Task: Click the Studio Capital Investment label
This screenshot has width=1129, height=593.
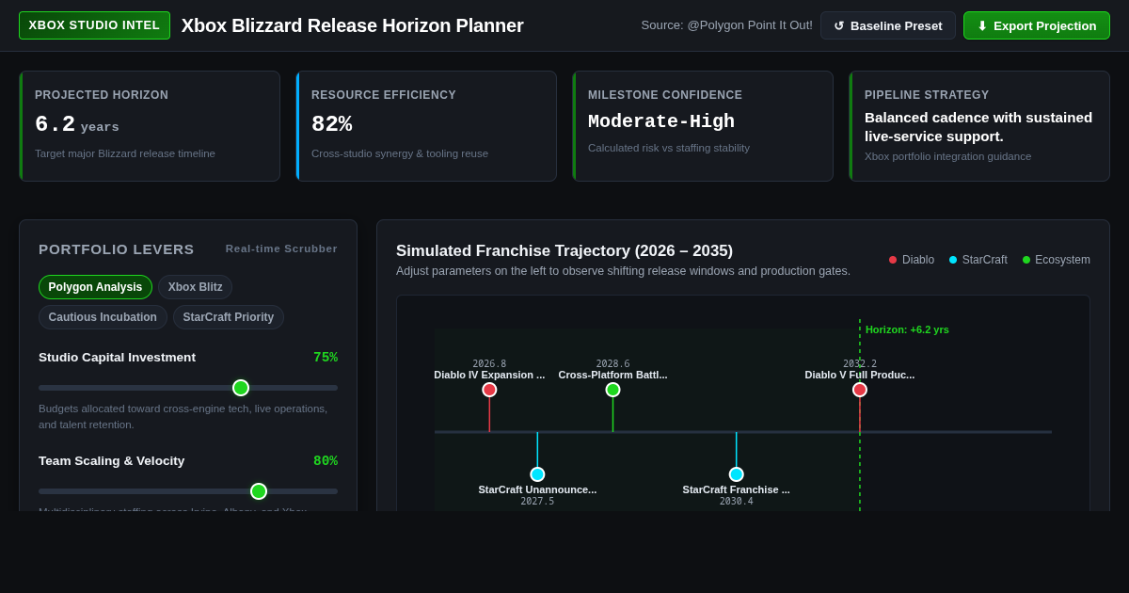Action: pyautogui.click(x=118, y=358)
